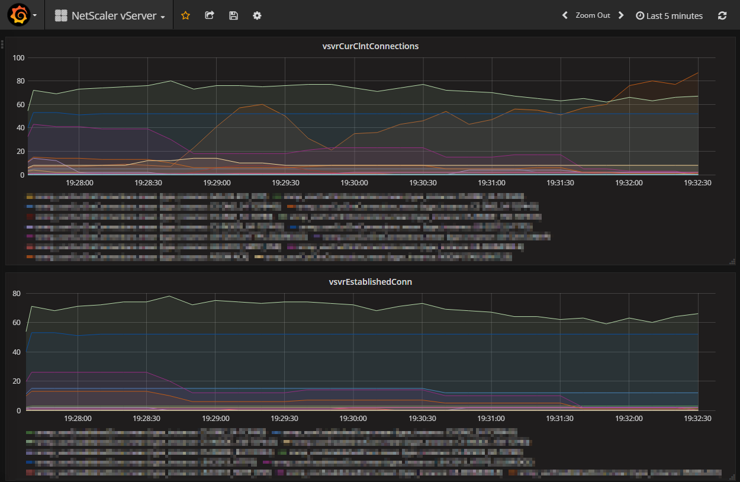Click the share dashboard icon
The width and height of the screenshot is (740, 482).
[x=209, y=15]
